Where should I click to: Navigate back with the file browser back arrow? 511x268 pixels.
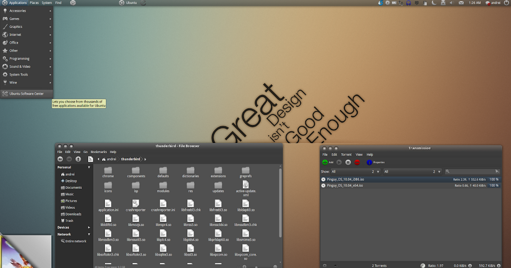click(x=60, y=159)
